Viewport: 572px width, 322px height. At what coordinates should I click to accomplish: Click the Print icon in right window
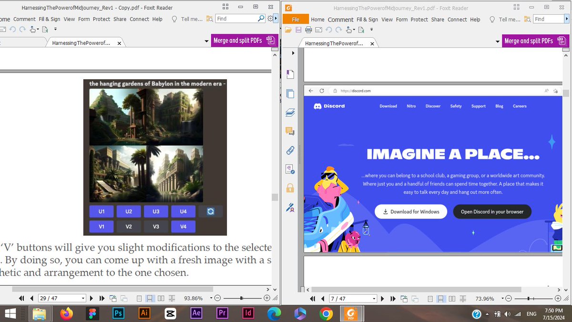click(308, 30)
